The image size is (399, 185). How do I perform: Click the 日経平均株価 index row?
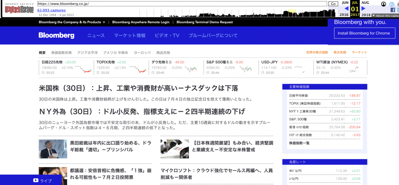(x=325, y=95)
